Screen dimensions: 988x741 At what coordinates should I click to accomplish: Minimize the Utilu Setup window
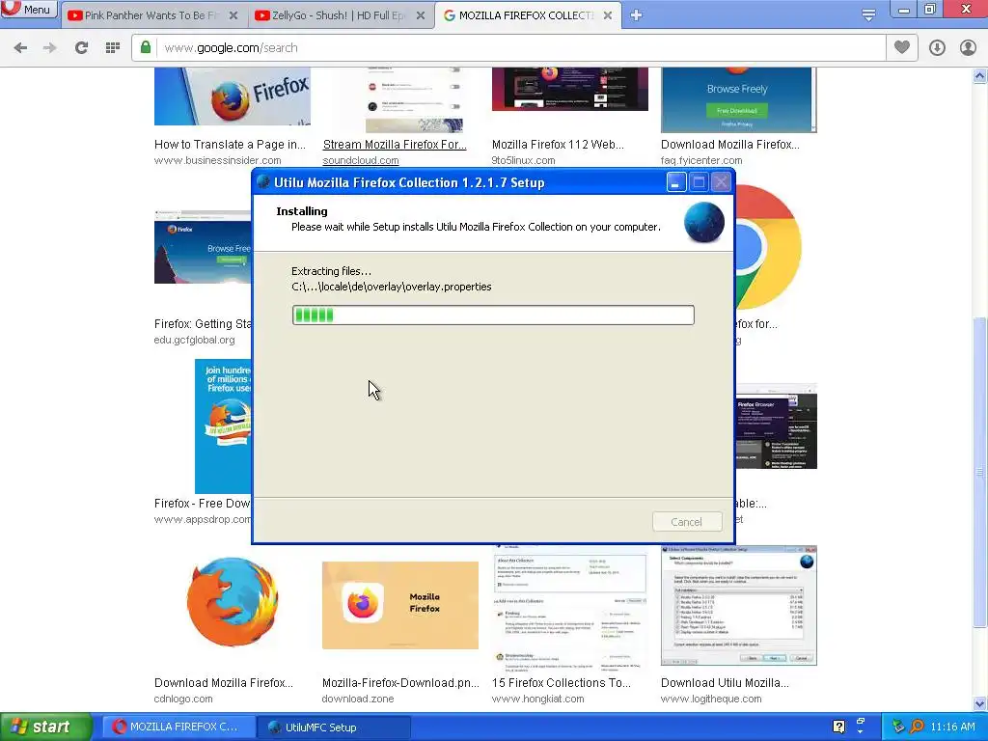676,182
